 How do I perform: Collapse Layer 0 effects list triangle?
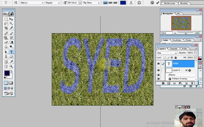click(x=186, y=70)
